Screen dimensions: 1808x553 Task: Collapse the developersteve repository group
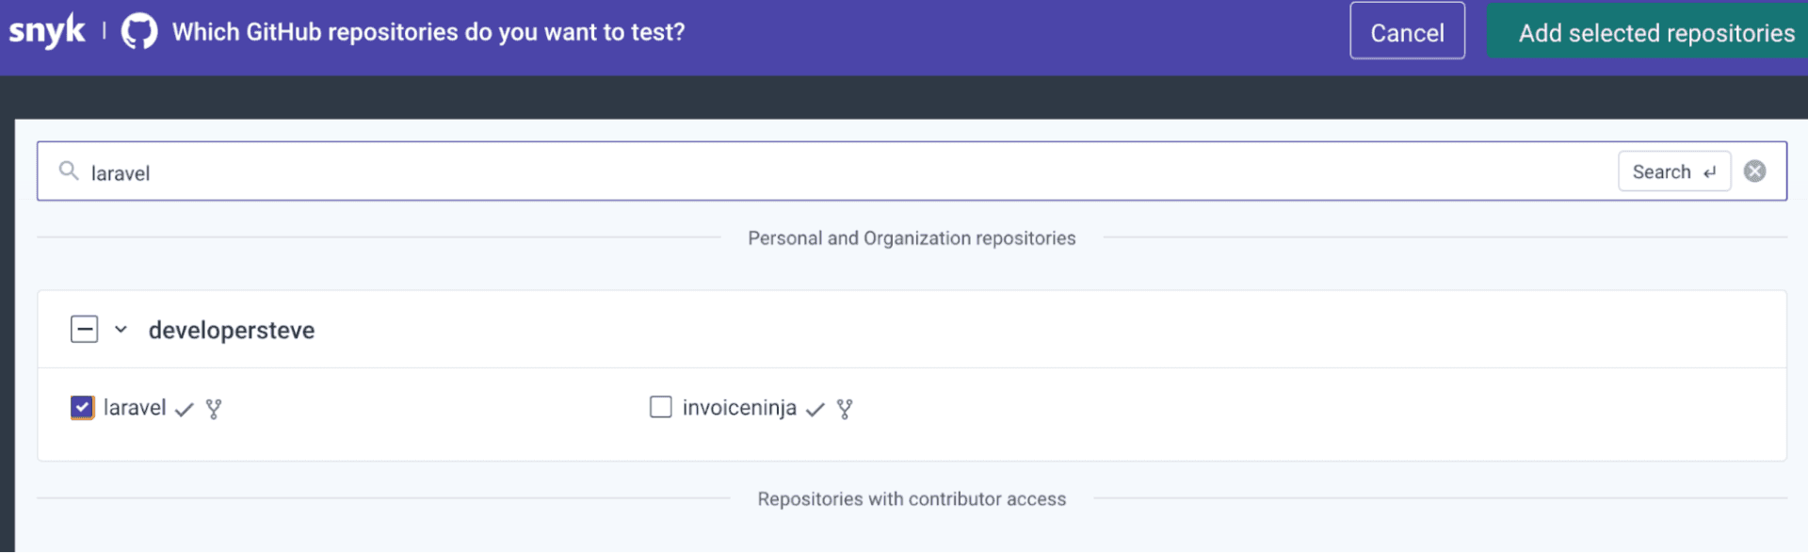[121, 330]
